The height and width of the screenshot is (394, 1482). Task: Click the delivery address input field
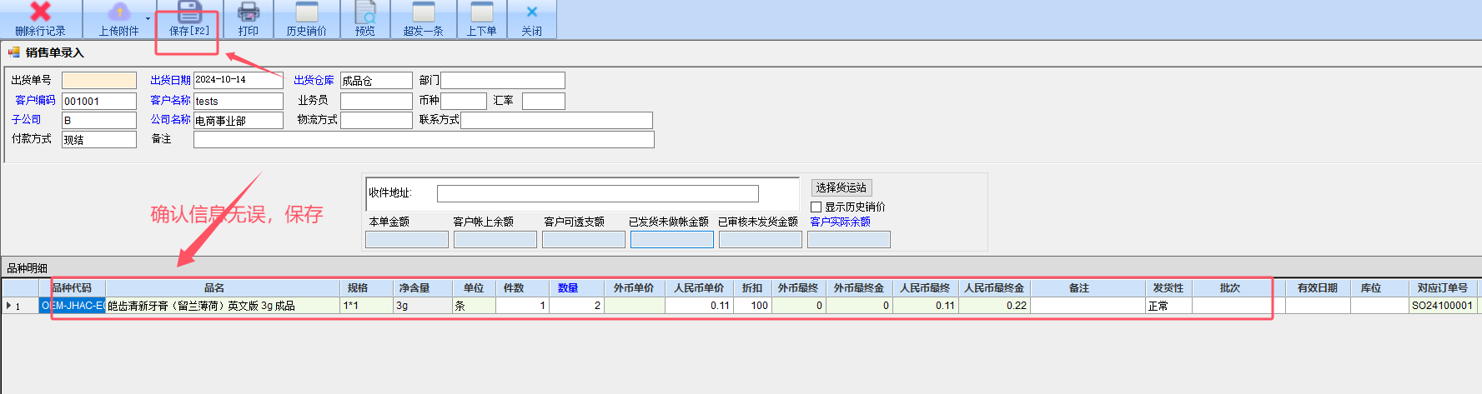click(x=597, y=193)
